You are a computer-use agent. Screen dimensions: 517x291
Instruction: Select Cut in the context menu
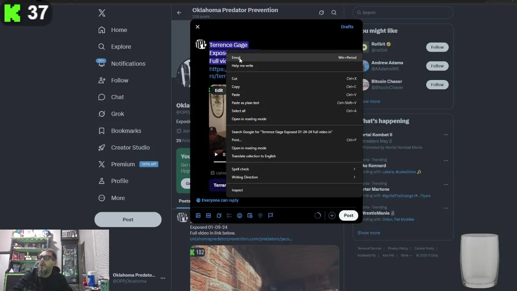click(294, 78)
